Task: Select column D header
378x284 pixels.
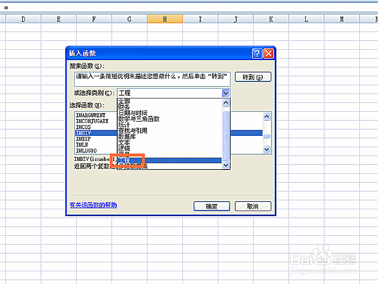Action: (23, 19)
